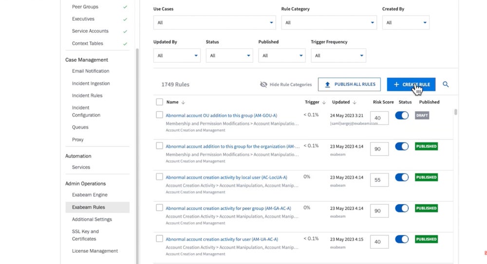
Task: Edit risk score 40 for AM-UA-AC-A
Action: [379, 242]
